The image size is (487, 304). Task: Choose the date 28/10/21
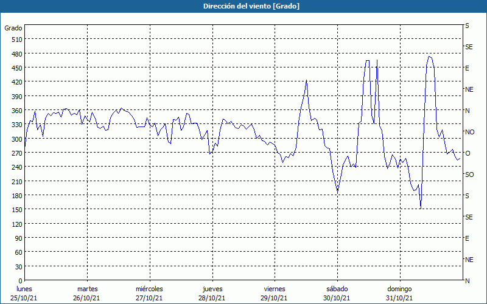(x=212, y=298)
